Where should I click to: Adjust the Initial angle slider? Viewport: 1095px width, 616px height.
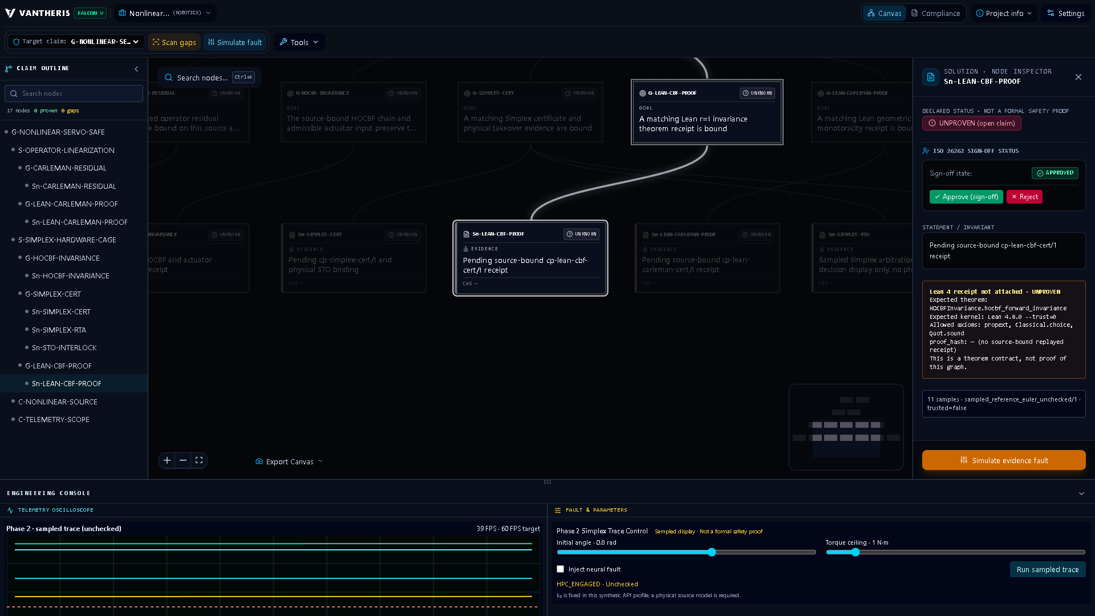687,552
